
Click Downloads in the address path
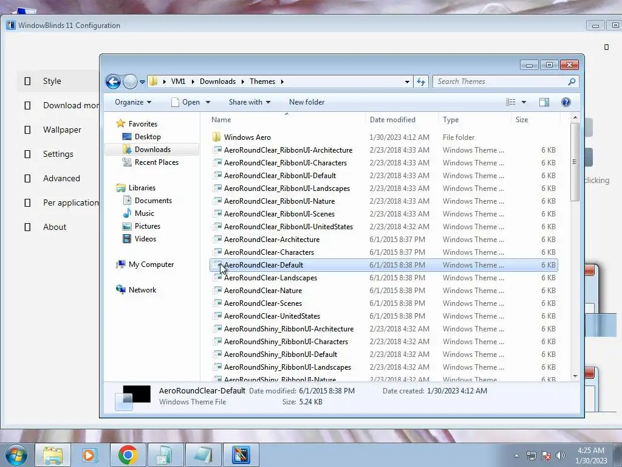217,81
